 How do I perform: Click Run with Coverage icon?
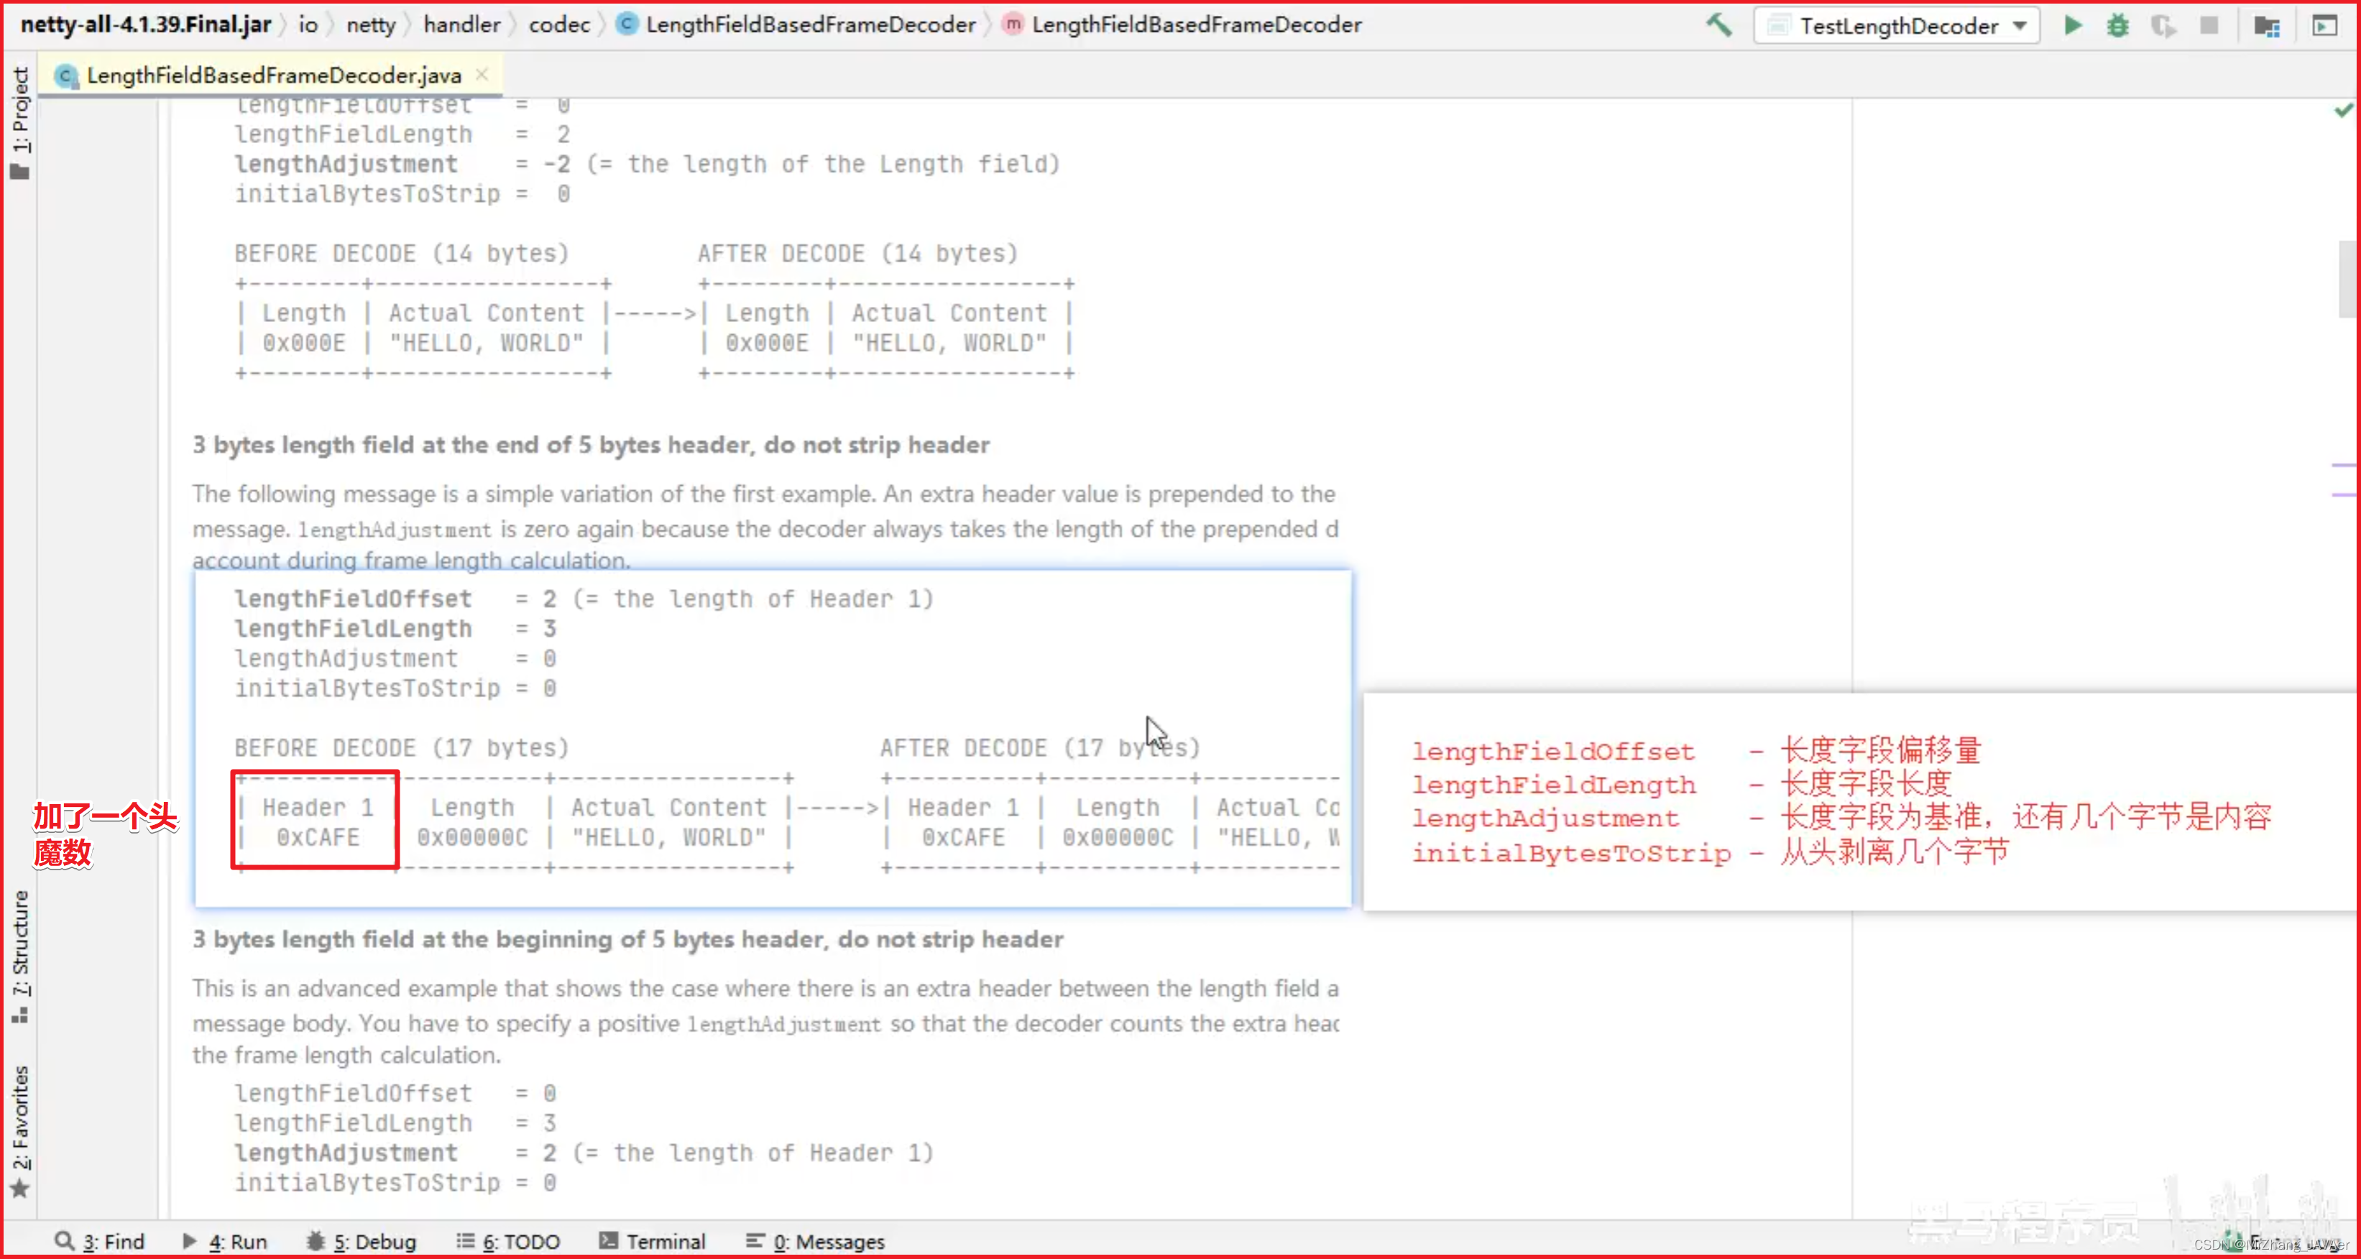click(2163, 24)
